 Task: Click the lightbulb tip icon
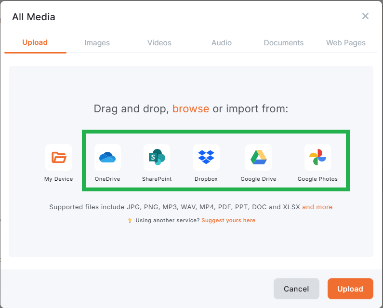130,220
